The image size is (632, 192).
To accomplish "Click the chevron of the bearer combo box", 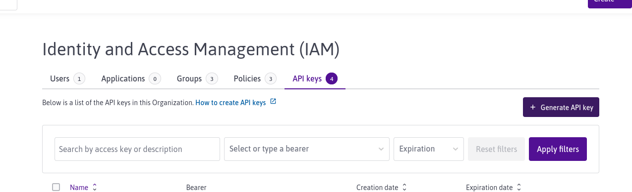I will pos(381,149).
